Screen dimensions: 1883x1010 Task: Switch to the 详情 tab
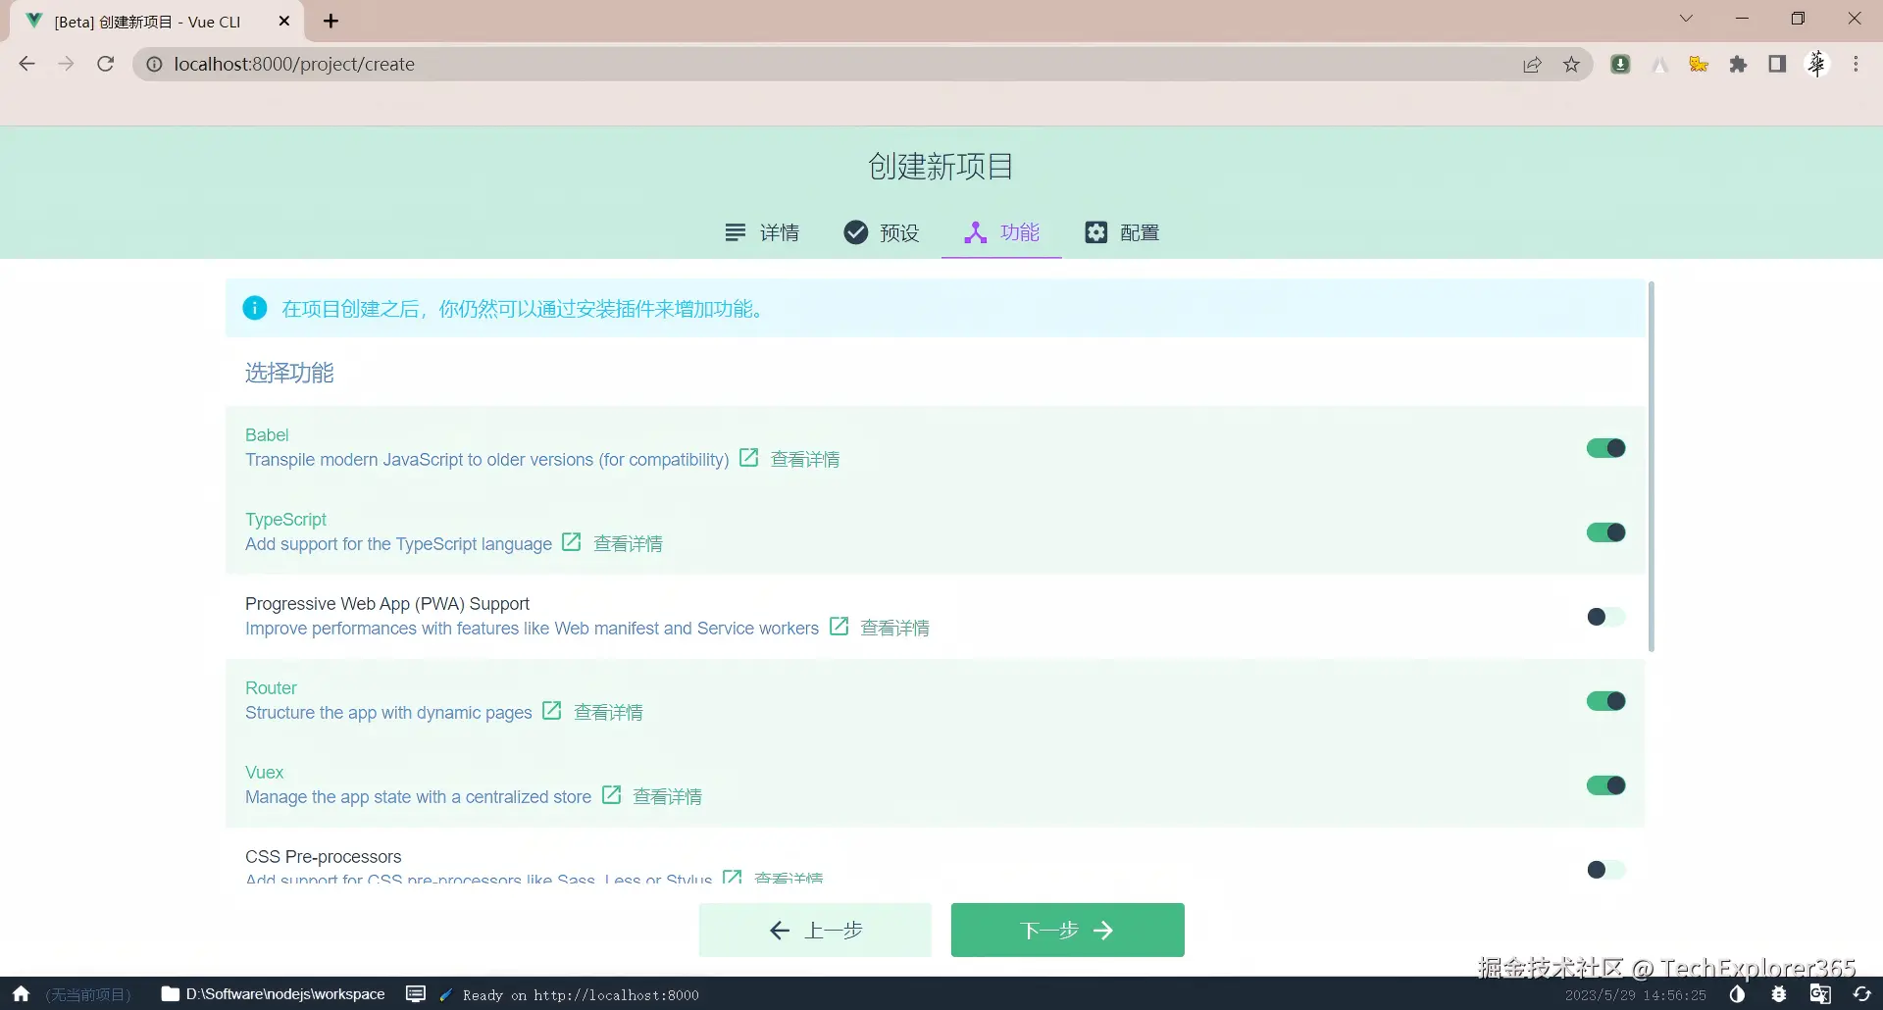[763, 232]
